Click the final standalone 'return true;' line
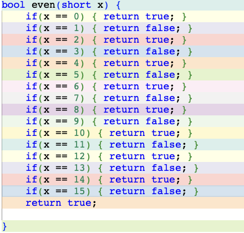Screen dimensions: 244x233 (123, 203)
